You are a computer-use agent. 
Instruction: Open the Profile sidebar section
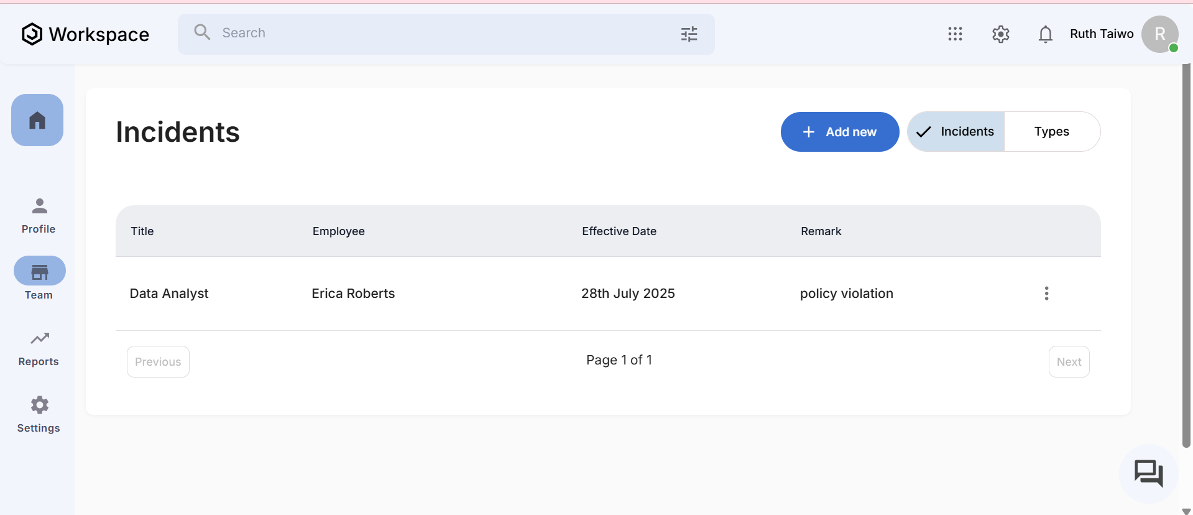[39, 215]
